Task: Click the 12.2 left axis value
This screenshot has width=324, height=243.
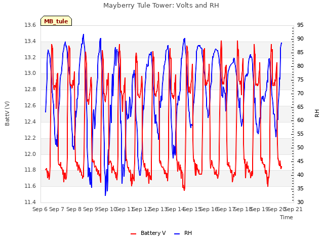Action: [30, 138]
